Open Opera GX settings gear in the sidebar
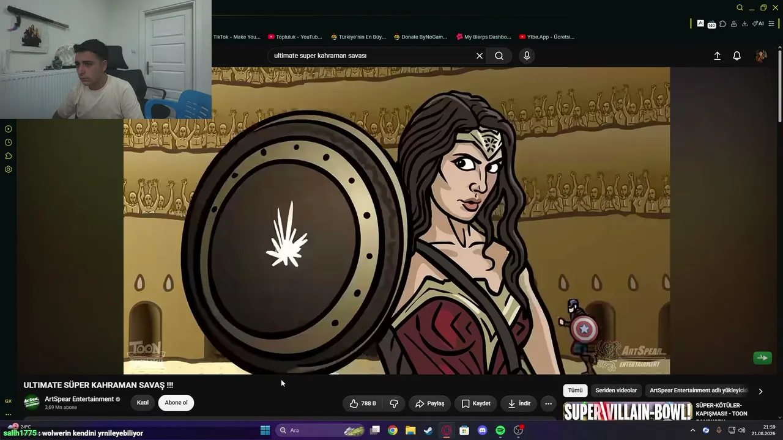Viewport: 783px width, 440px height. point(9,169)
